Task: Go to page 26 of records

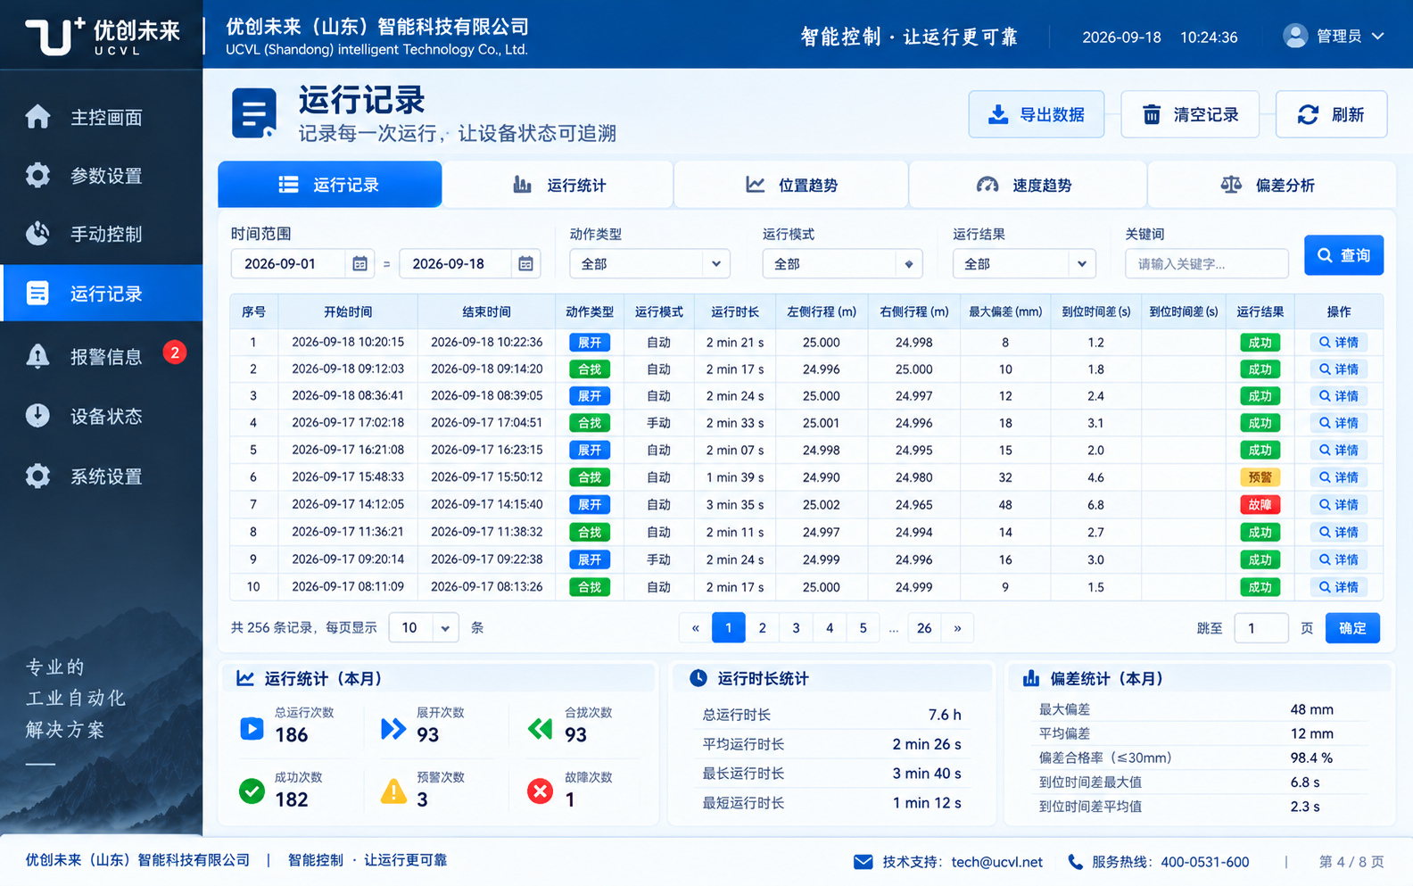Action: (x=924, y=628)
